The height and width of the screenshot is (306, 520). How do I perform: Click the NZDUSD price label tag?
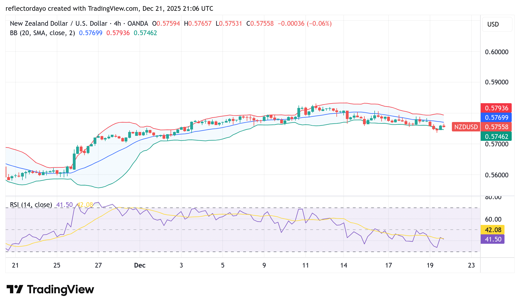[466, 127]
